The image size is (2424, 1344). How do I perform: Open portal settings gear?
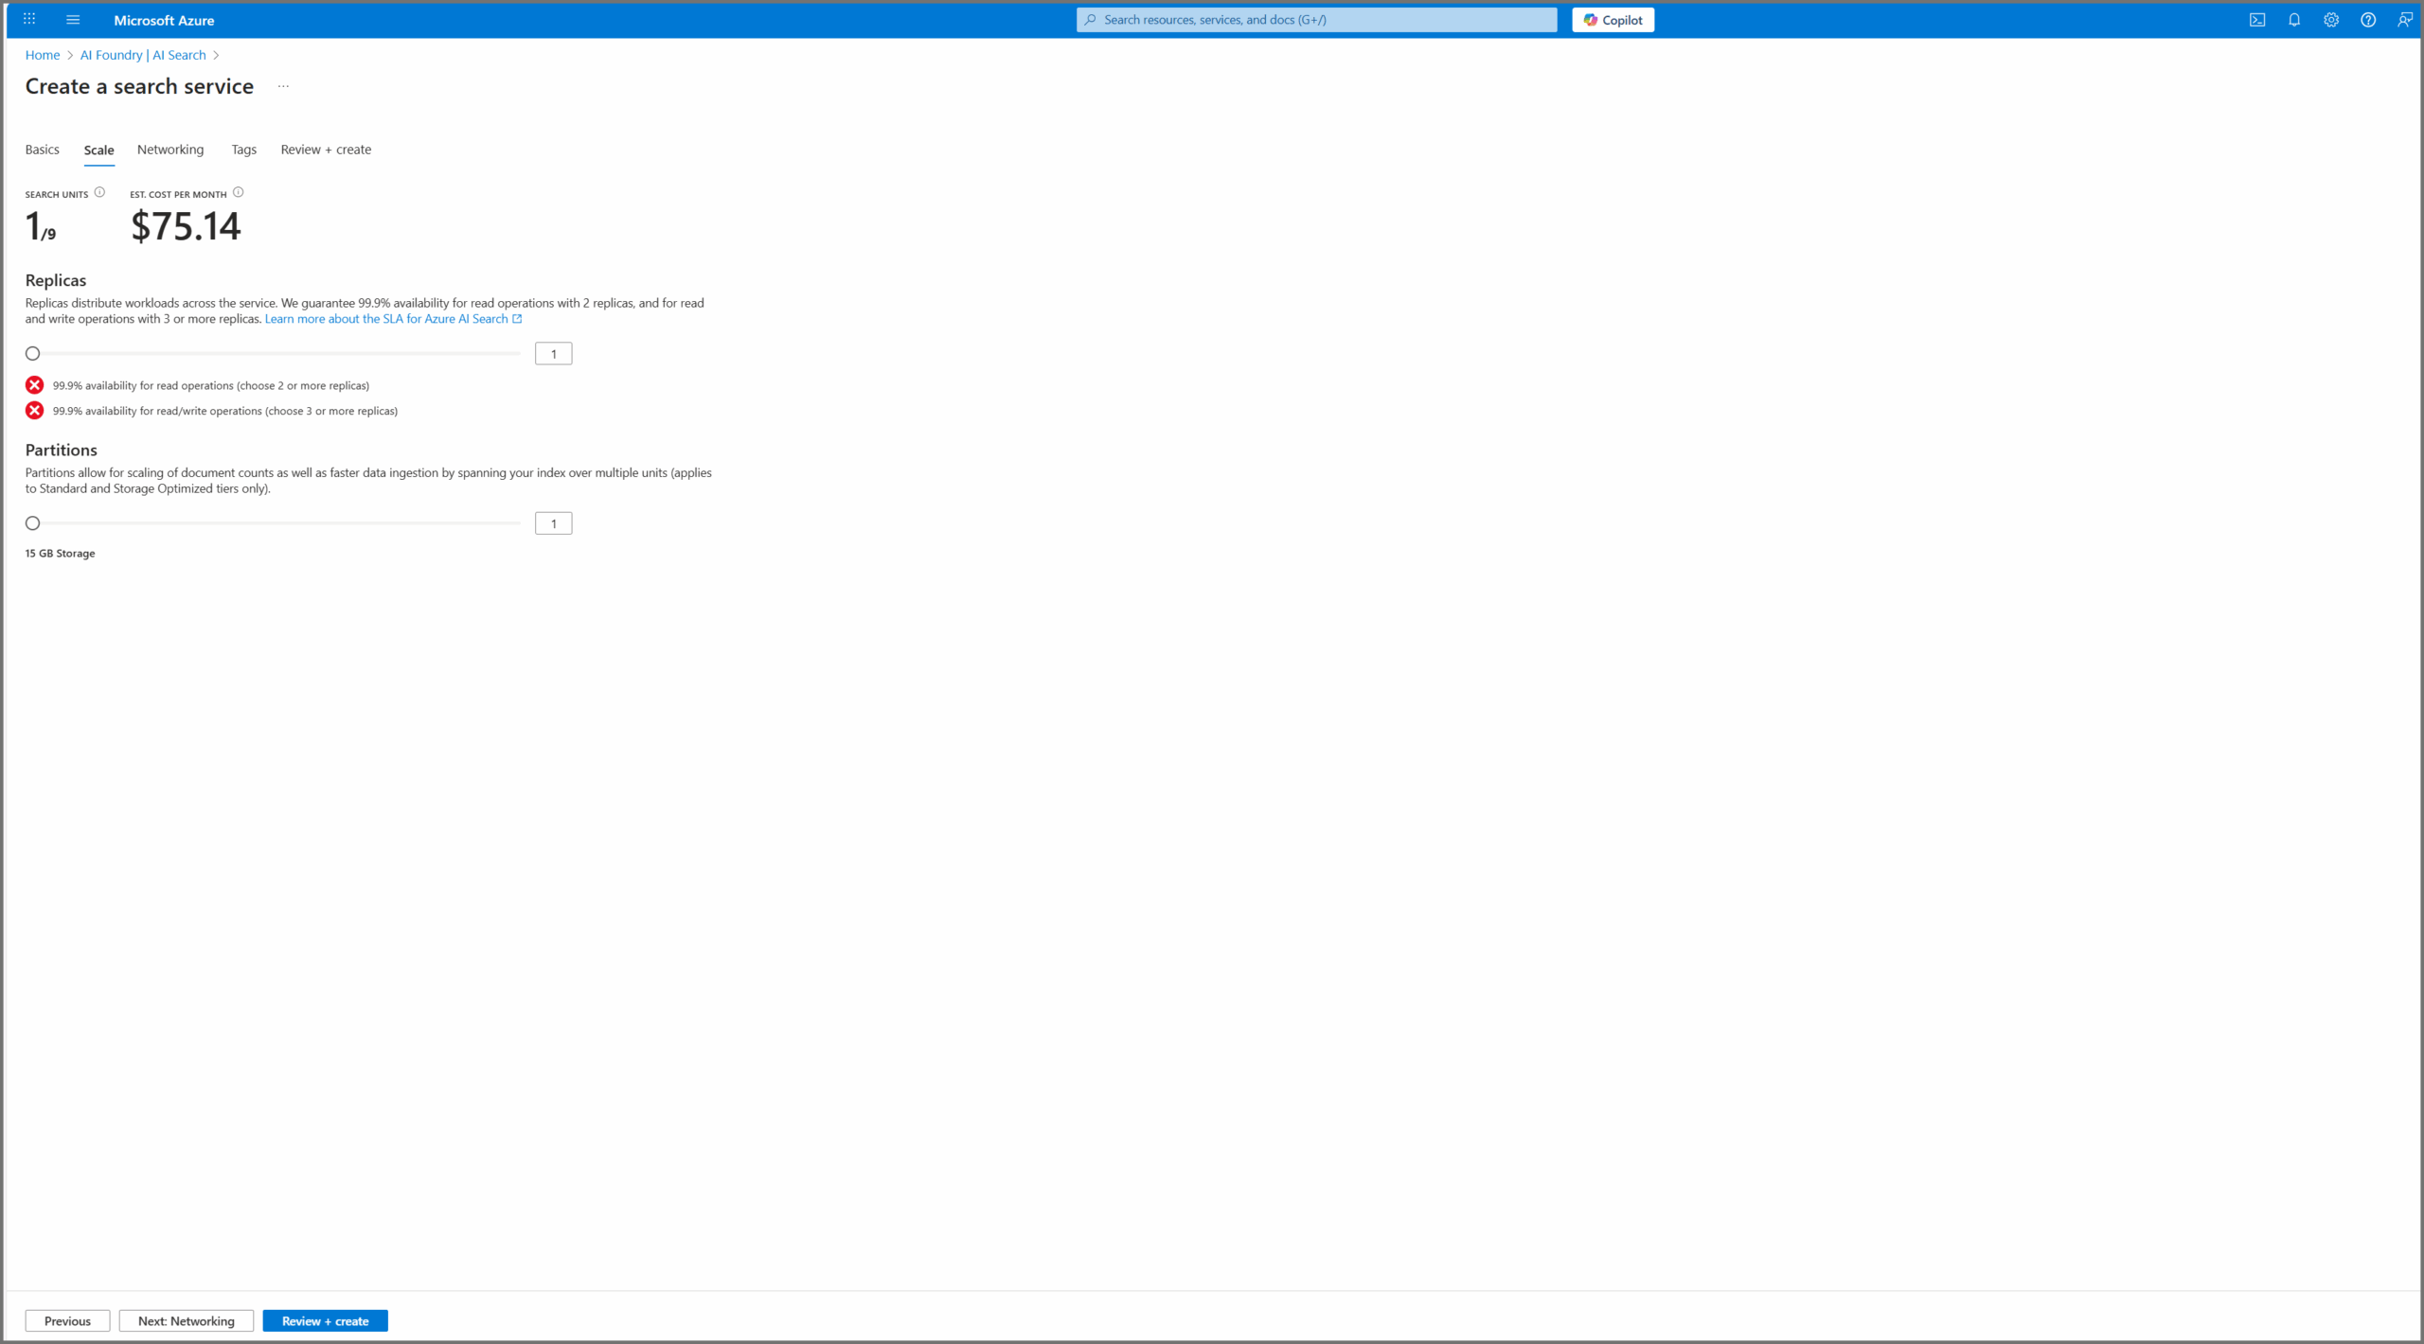(x=2331, y=19)
